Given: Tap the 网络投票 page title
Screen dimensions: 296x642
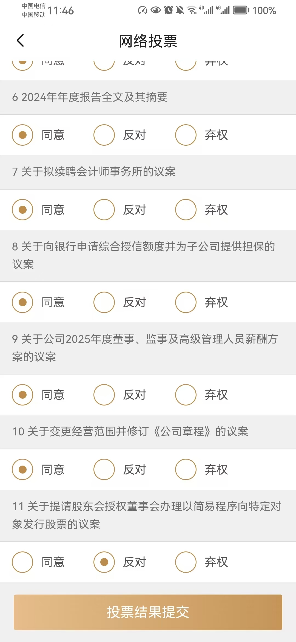Looking at the screenshot, I should click(148, 41).
